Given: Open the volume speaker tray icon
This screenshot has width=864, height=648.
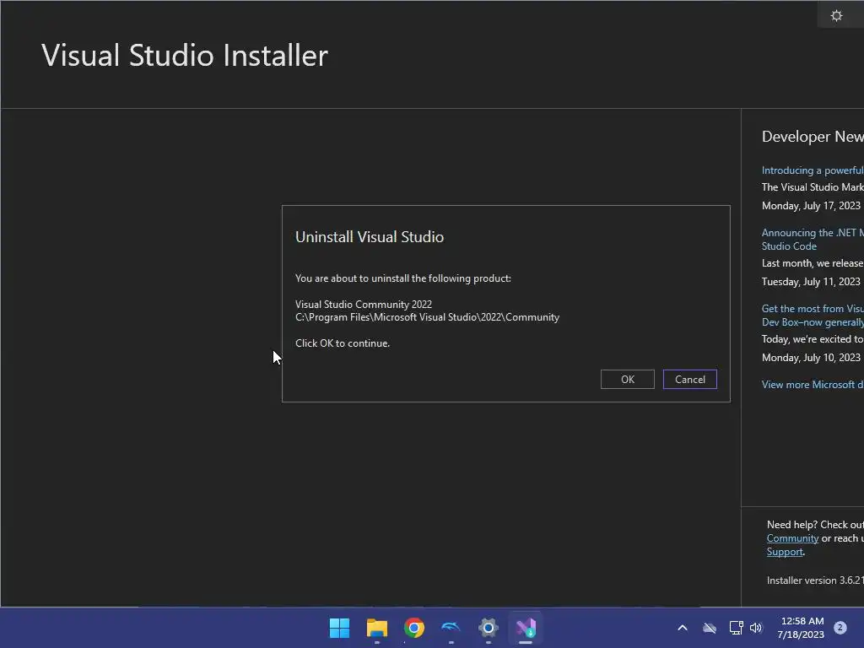Looking at the screenshot, I should (756, 628).
